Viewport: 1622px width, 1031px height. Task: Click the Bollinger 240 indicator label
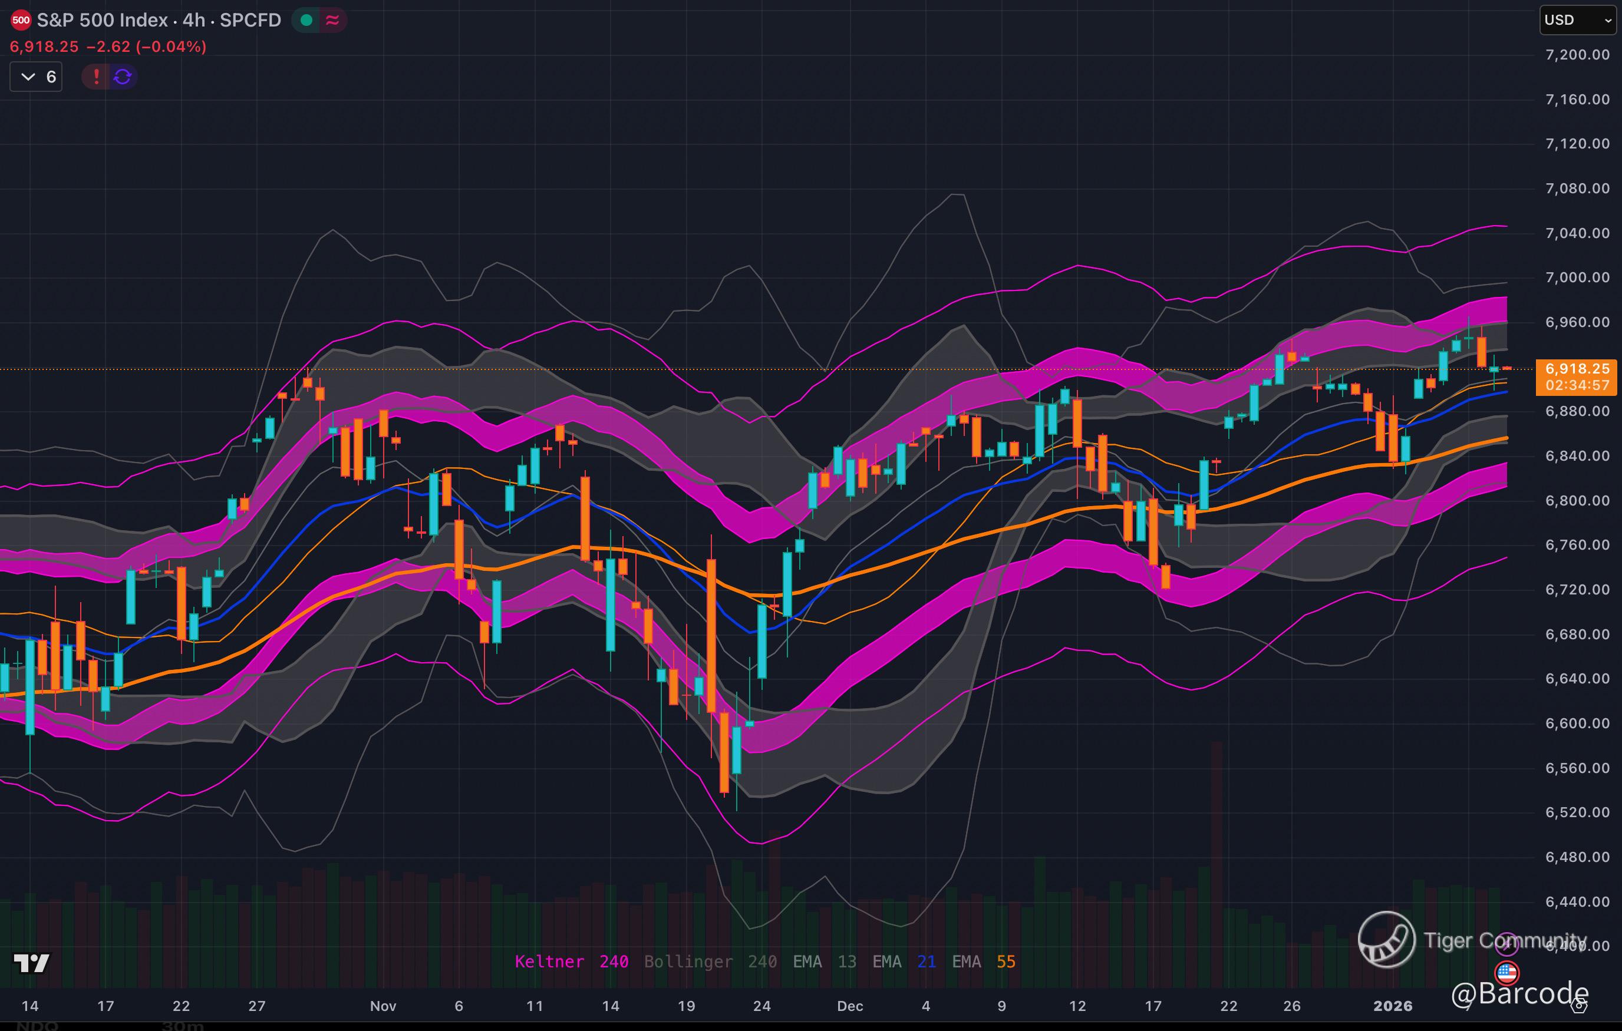710,961
